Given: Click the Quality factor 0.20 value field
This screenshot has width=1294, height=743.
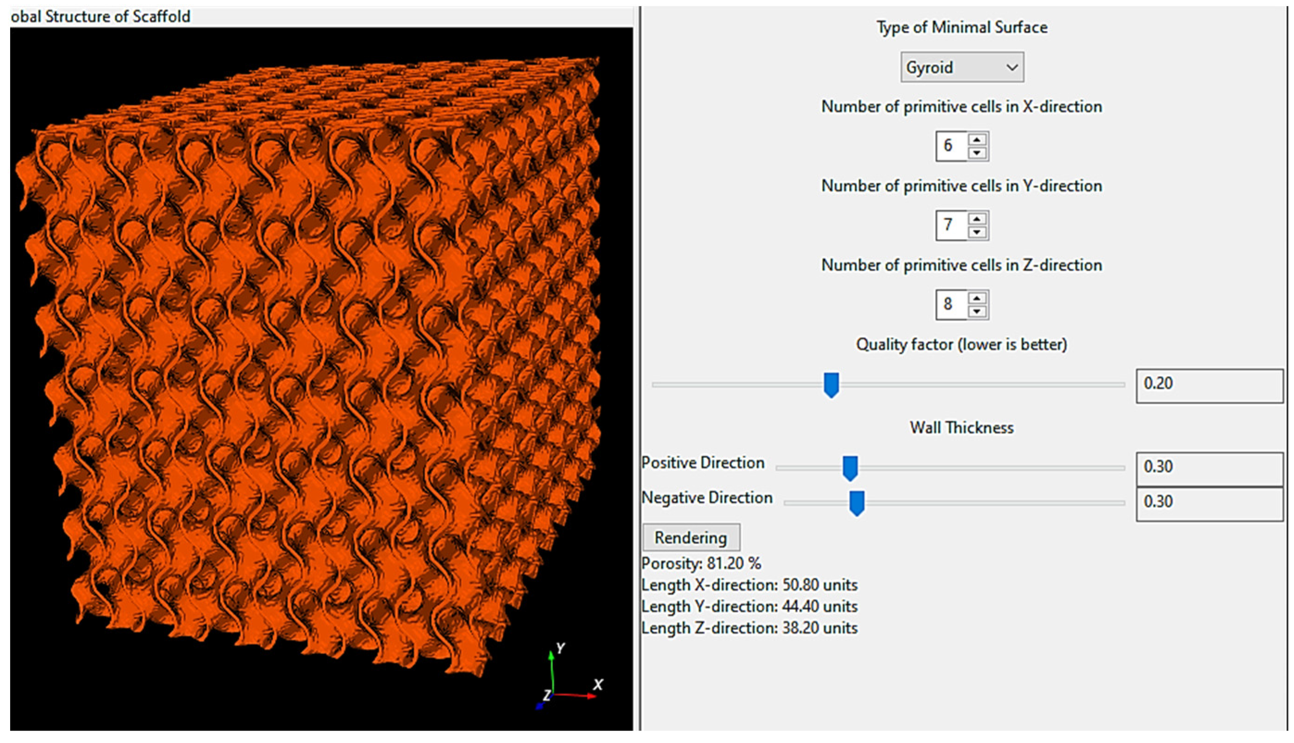Looking at the screenshot, I should (1209, 385).
